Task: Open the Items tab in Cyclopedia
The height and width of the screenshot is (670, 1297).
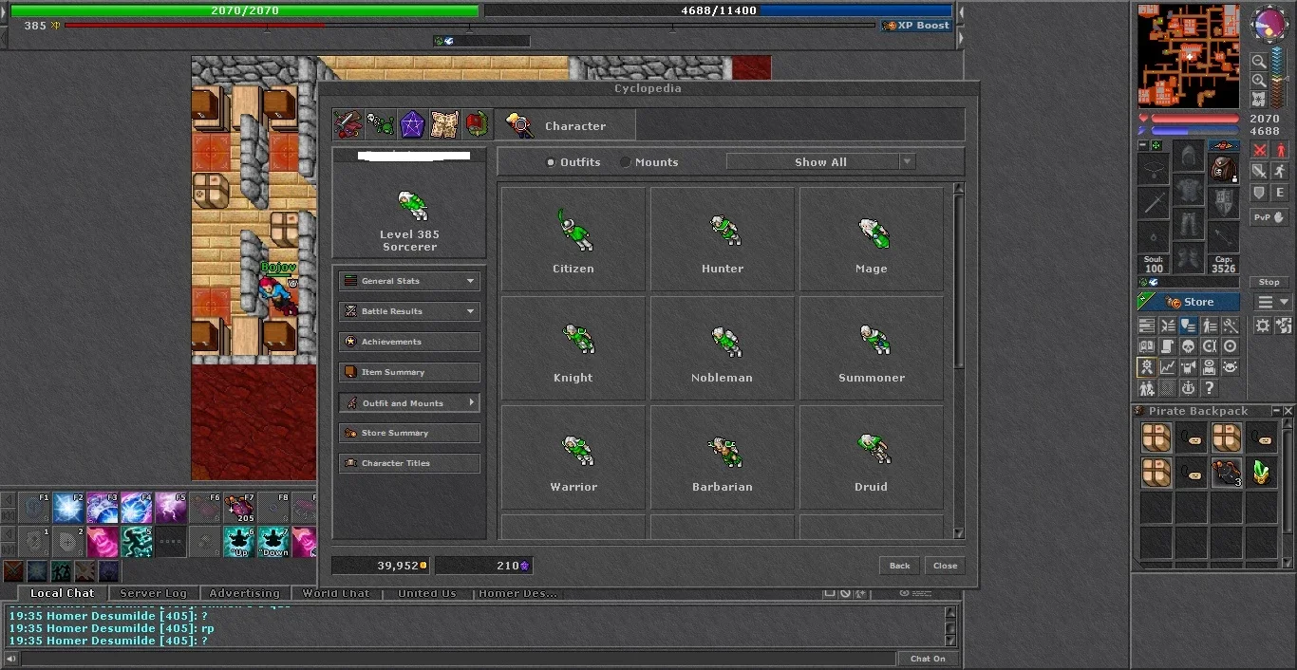Action: pyautogui.click(x=348, y=125)
